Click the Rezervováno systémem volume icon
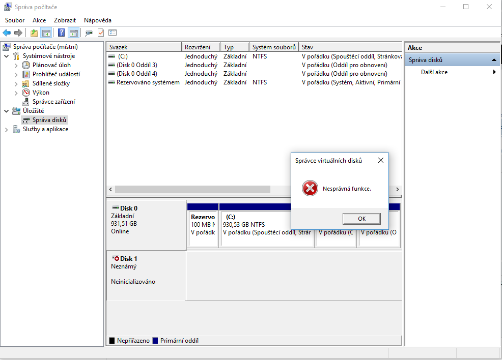Viewport: 502px width, 360px height. coord(111,82)
